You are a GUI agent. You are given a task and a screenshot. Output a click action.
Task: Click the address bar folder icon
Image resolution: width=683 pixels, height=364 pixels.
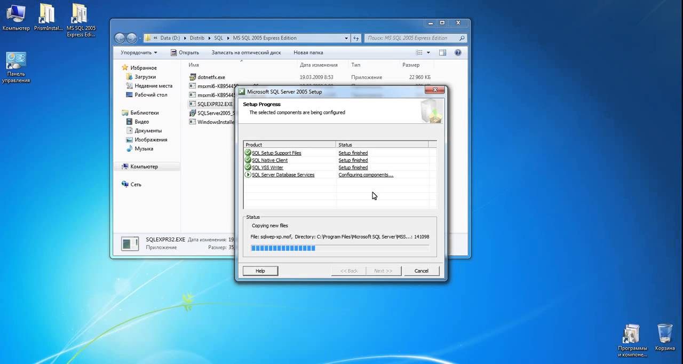point(148,38)
